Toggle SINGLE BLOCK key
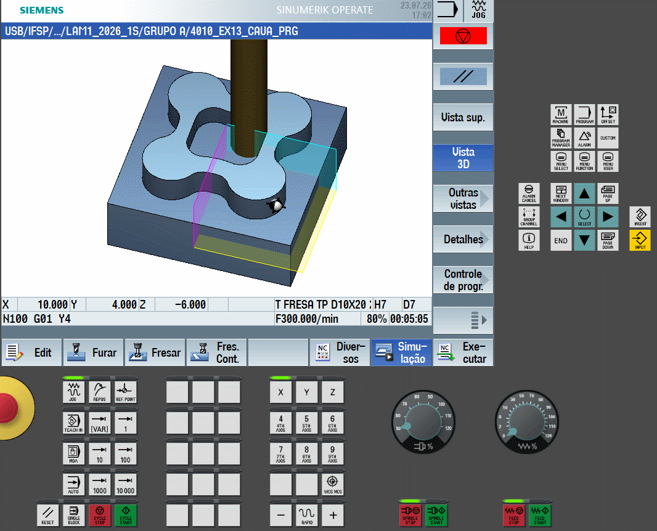The width and height of the screenshot is (657, 531). [x=73, y=516]
